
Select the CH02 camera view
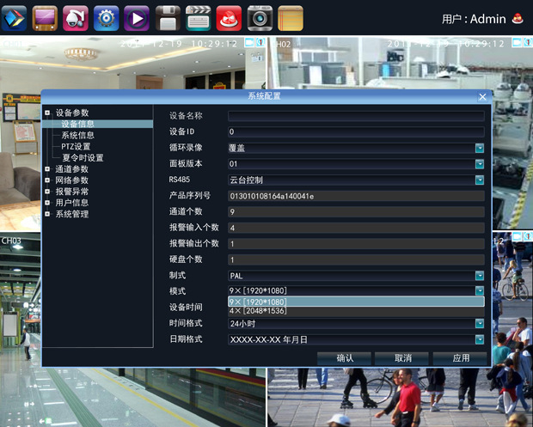[x=400, y=63]
